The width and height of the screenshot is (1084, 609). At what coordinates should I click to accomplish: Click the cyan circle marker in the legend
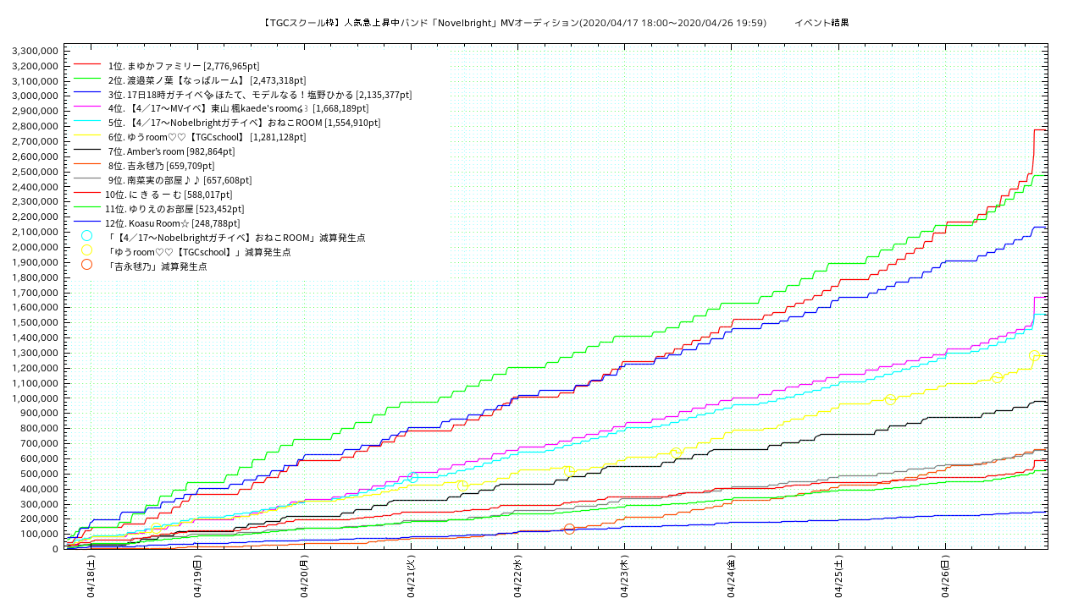pos(86,236)
